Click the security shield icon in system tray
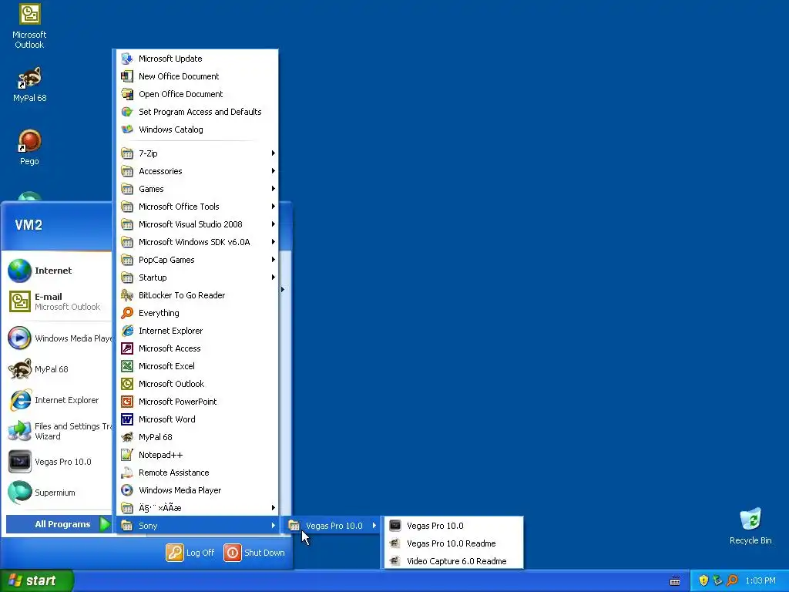 (x=703, y=580)
